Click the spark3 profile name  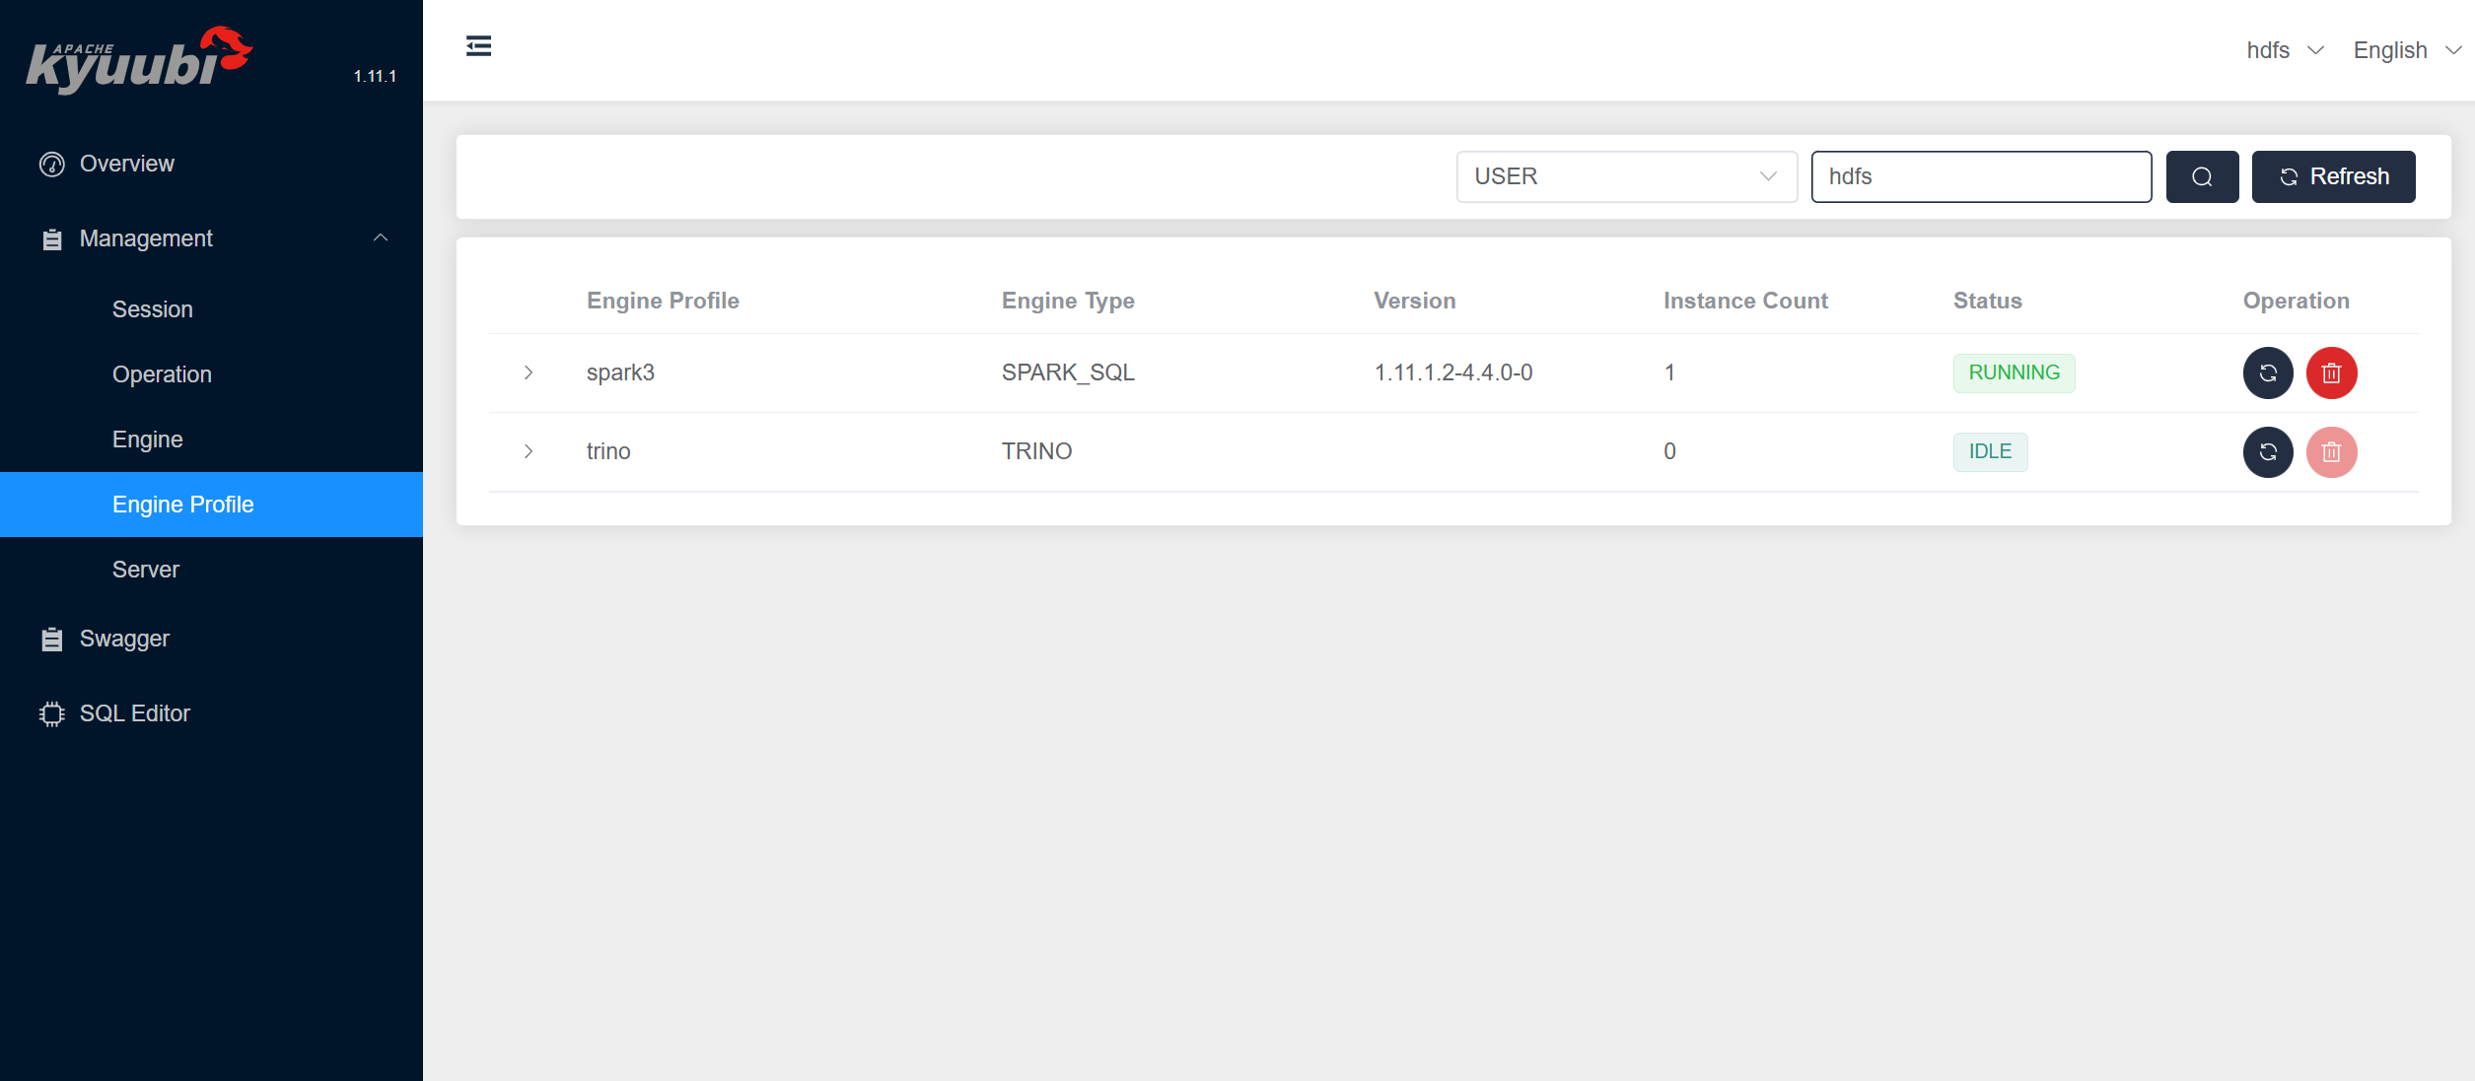(x=620, y=372)
